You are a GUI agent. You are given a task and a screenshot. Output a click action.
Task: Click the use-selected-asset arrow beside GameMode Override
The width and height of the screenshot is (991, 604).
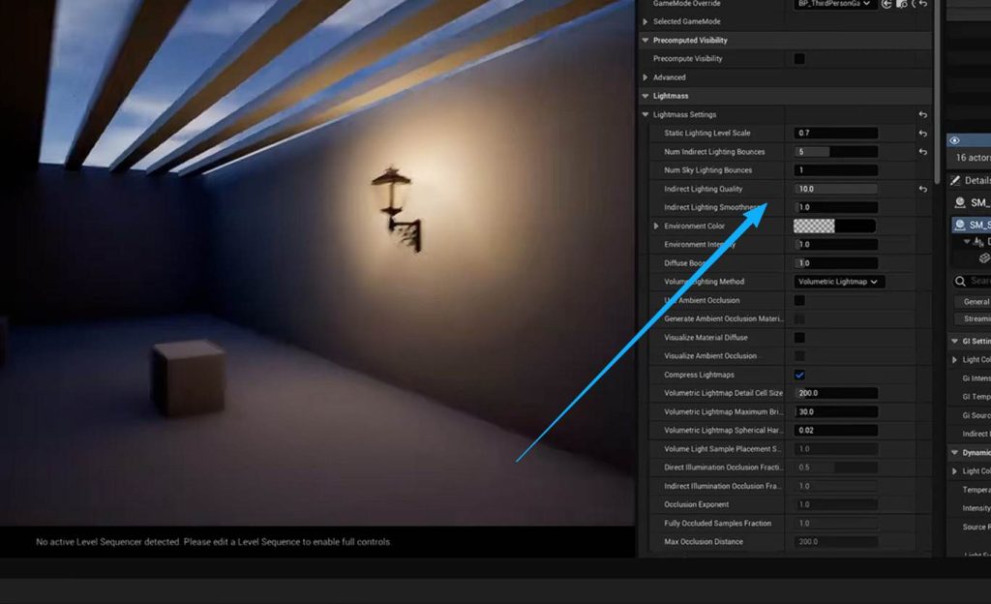[x=887, y=4]
